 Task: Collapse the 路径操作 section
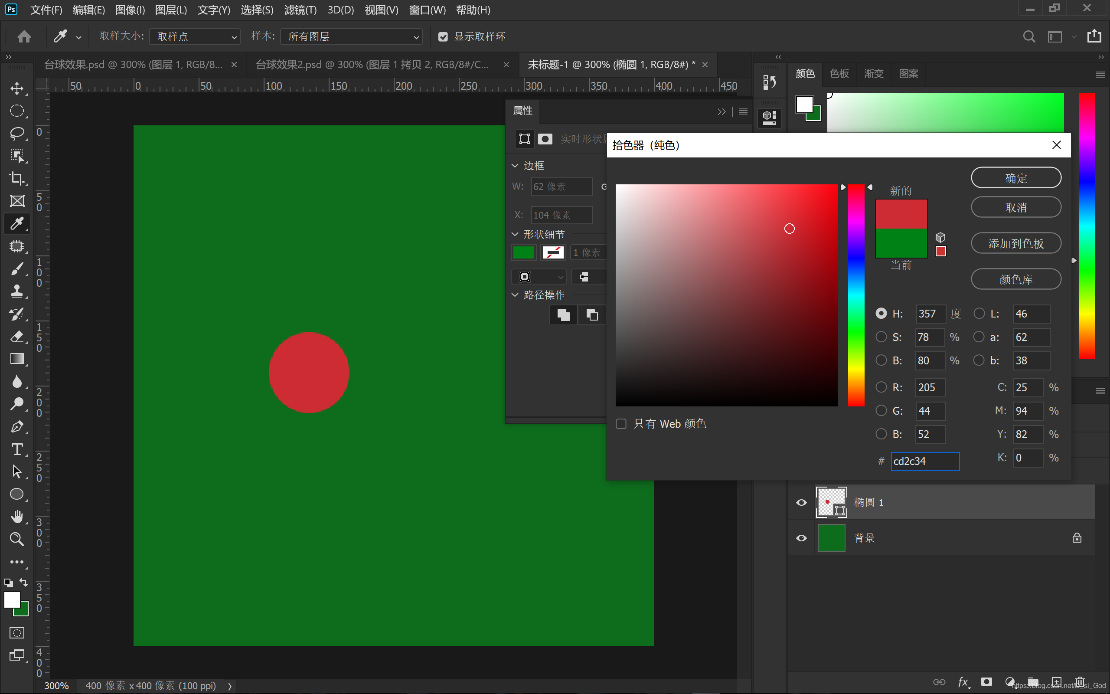pyautogui.click(x=515, y=295)
